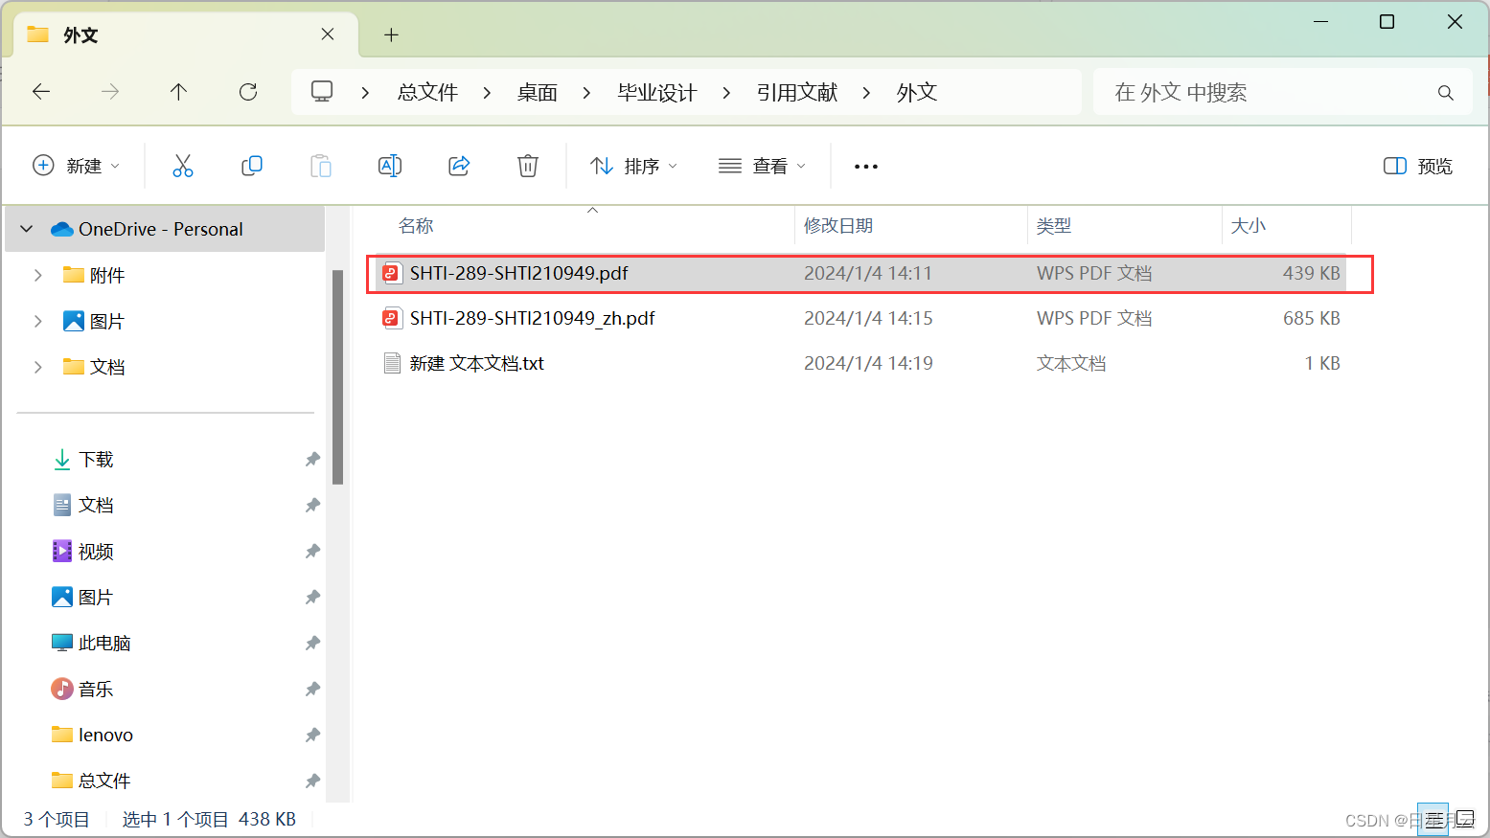
Task: Close the 外文 tab
Action: click(328, 34)
